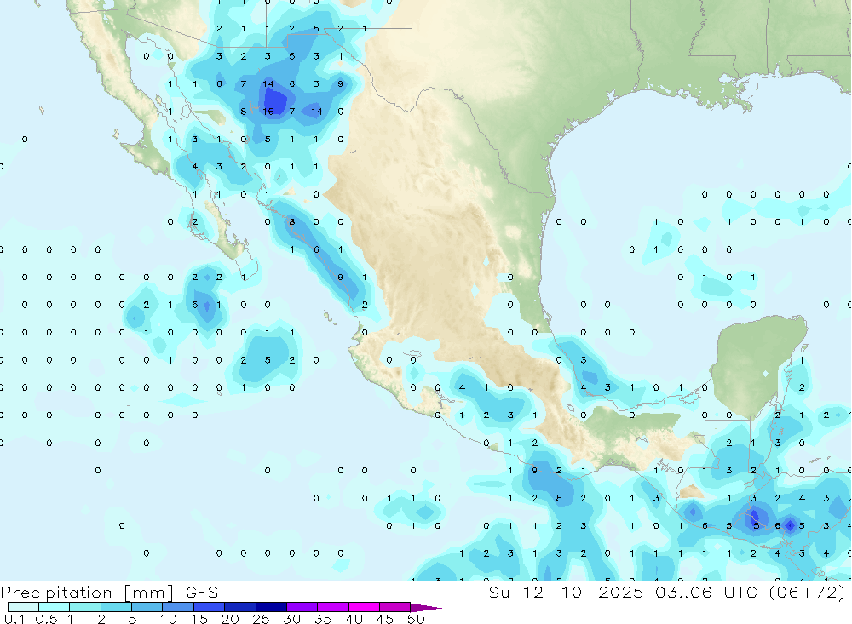Click the 1–2 mm legend color swatch
The width and height of the screenshot is (852, 624).
tap(85, 607)
